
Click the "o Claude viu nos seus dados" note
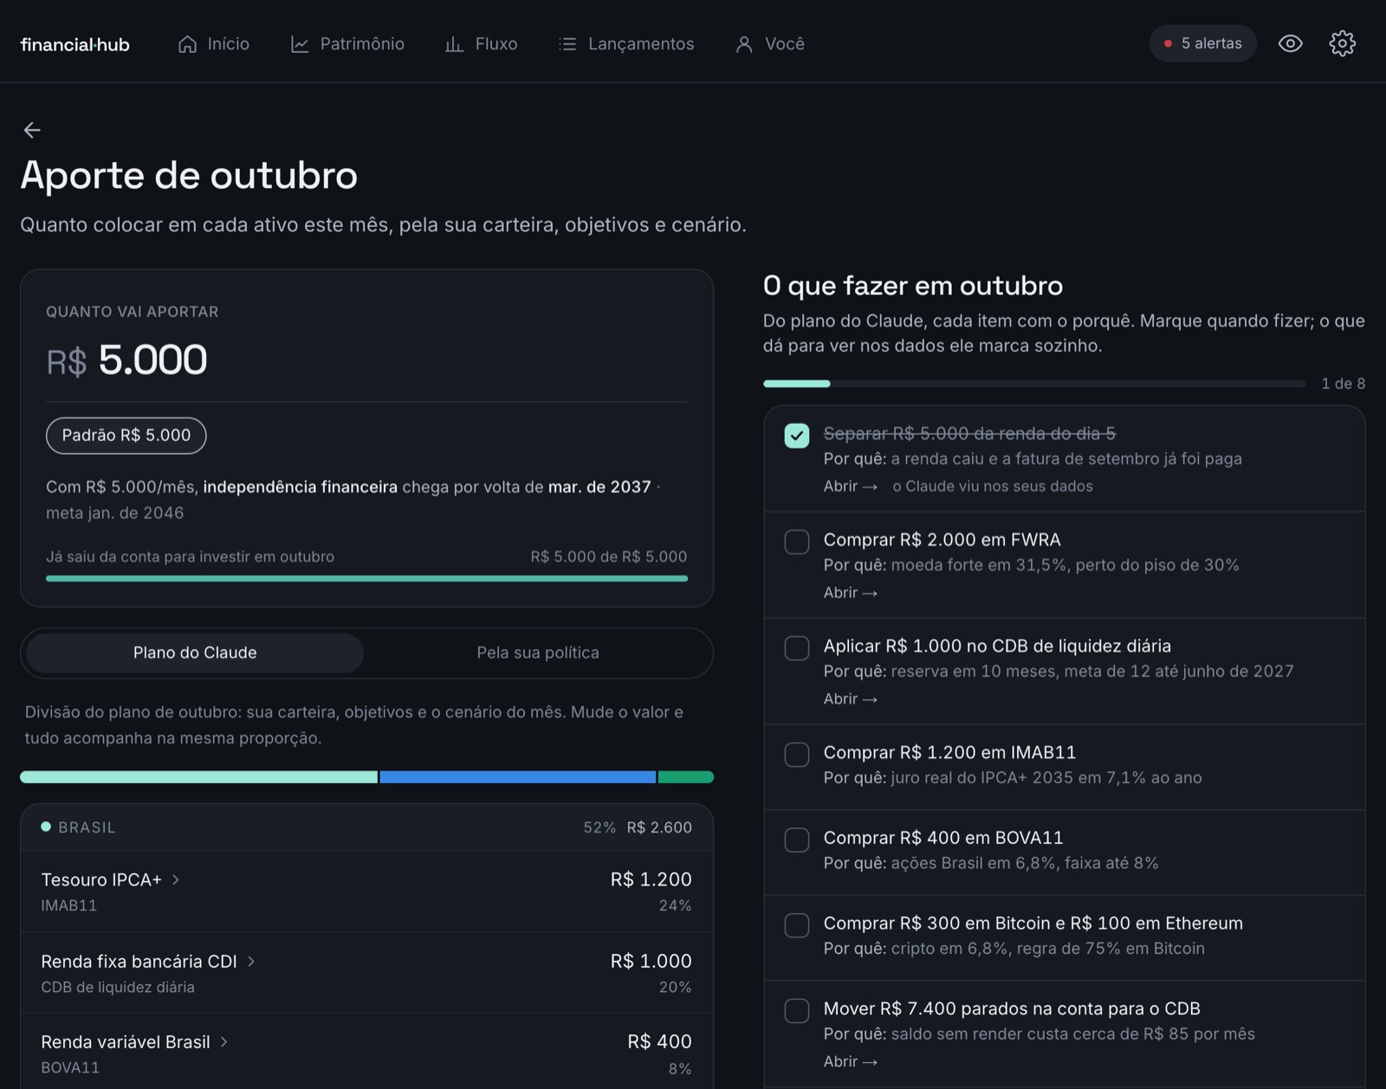tap(993, 486)
